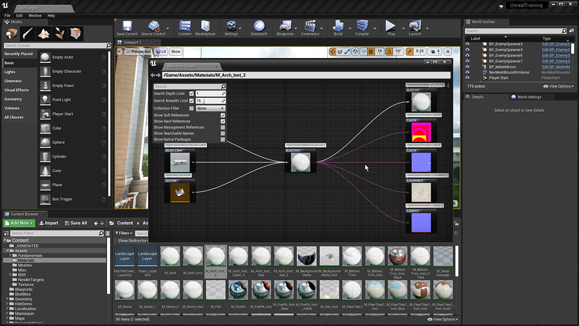This screenshot has height=326, width=579.
Task: Click the Add New button
Action: tap(18, 223)
